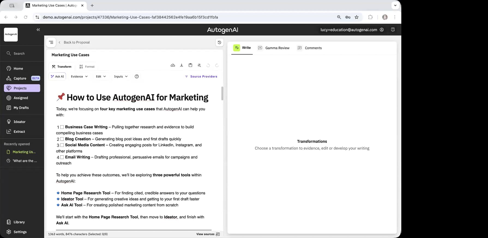Screen dimensions: 488x238
Task: Select the Write tab
Action: (242, 48)
